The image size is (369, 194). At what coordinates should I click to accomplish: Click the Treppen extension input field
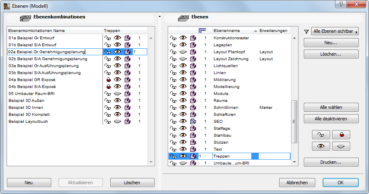pyautogui.click(x=274, y=156)
